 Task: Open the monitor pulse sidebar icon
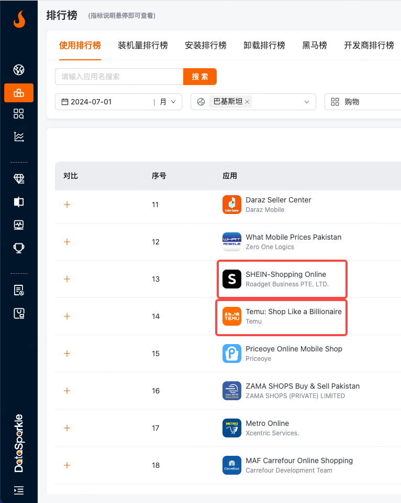click(19, 225)
